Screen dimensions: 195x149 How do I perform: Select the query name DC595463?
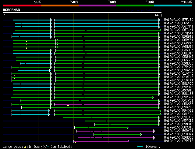(12, 10)
